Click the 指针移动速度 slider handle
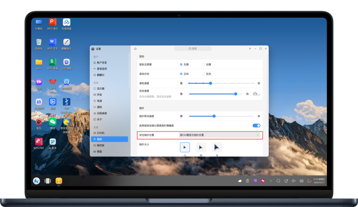This screenshot has width=358, height=207. [214, 116]
